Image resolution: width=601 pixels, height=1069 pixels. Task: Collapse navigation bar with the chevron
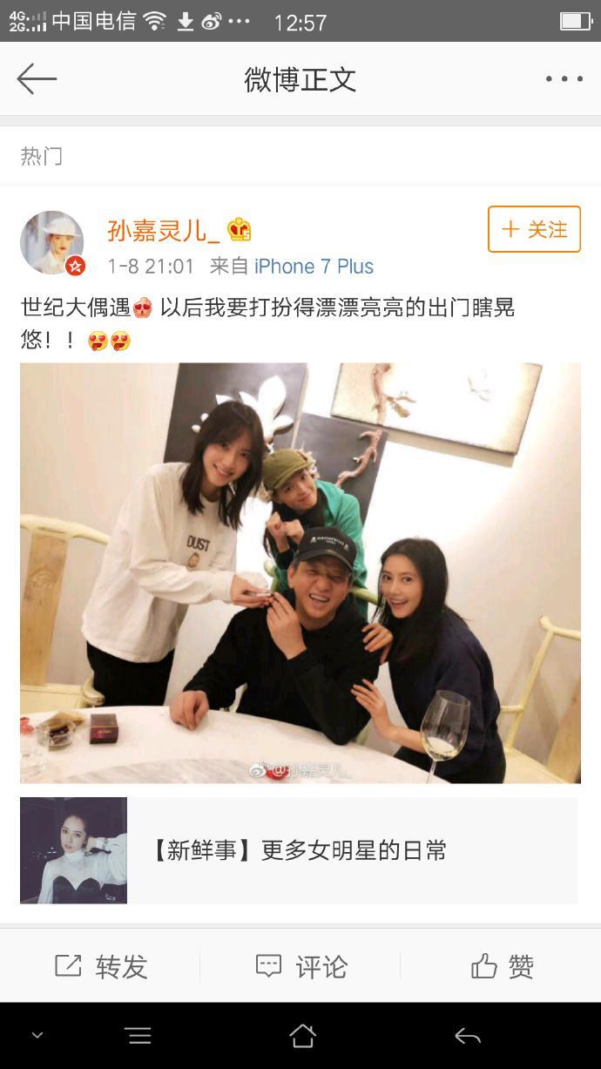(37, 1036)
